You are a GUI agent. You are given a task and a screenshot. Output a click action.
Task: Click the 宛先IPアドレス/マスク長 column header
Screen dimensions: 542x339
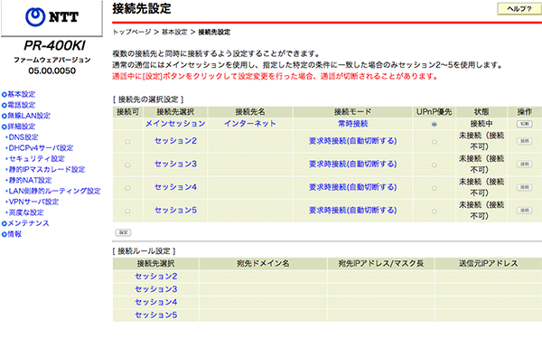(381, 264)
